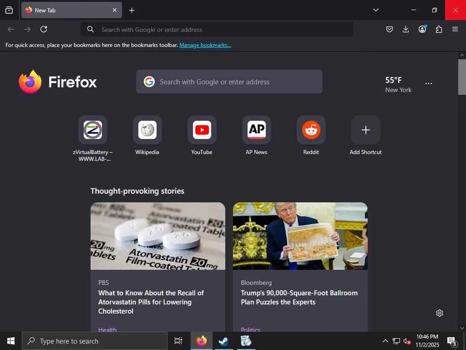Click the Type here to search taskbar box
The width and height of the screenshot is (466, 350).
(x=95, y=341)
